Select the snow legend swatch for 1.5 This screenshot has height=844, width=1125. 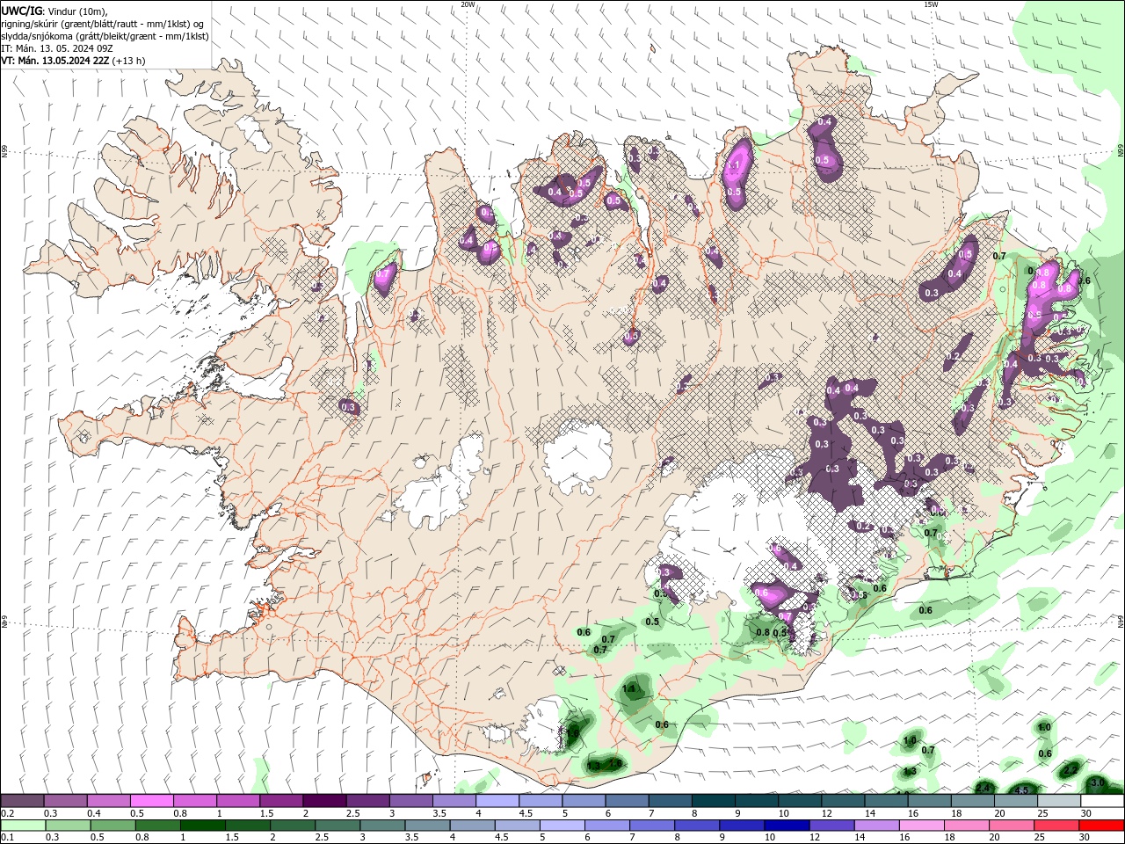(x=280, y=800)
